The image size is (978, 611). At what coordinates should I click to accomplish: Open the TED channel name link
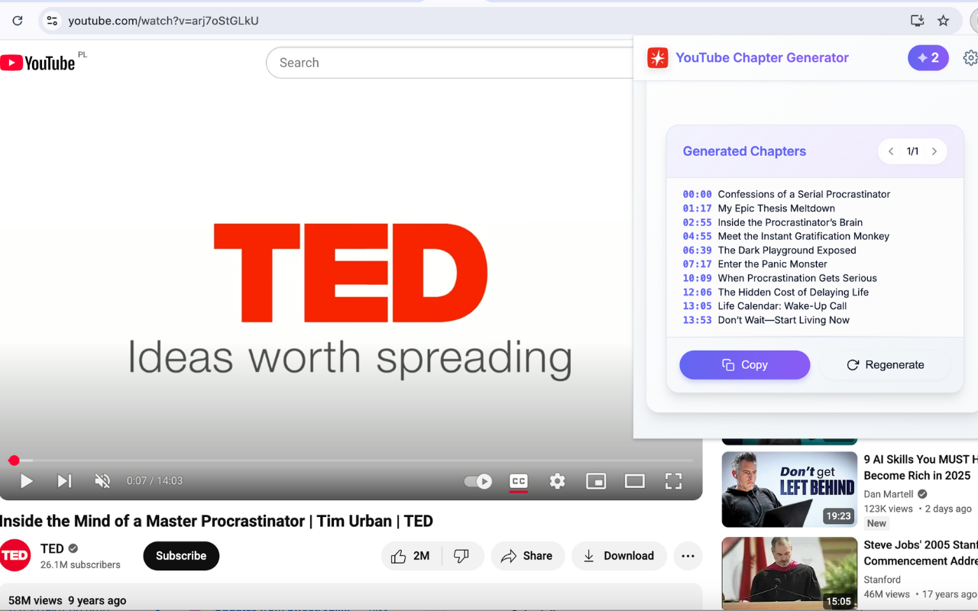coord(52,548)
